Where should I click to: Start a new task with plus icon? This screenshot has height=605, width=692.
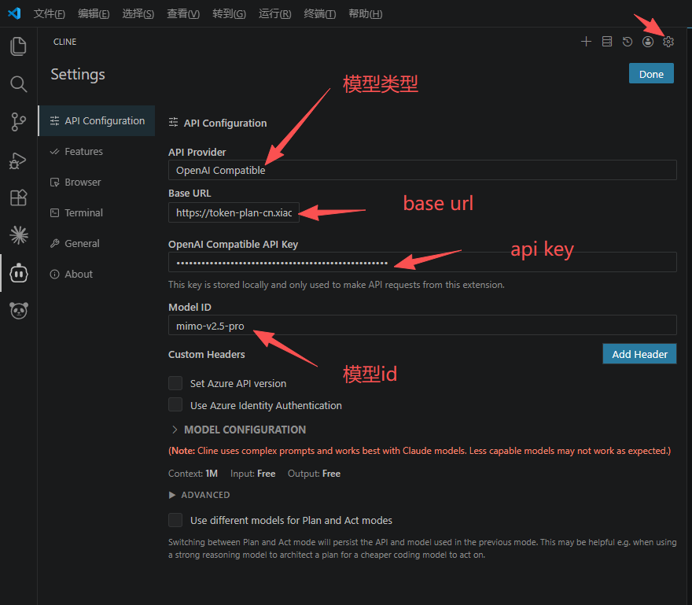click(x=586, y=42)
